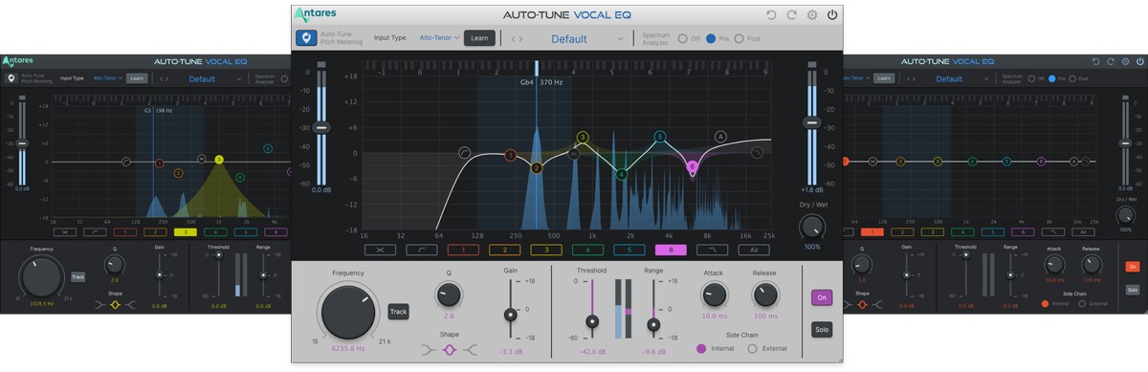Click the Attack knob in center window
The width and height of the screenshot is (1148, 372).
click(715, 294)
